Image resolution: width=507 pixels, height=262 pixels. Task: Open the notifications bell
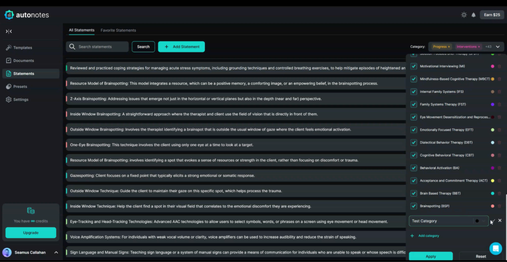(473, 15)
